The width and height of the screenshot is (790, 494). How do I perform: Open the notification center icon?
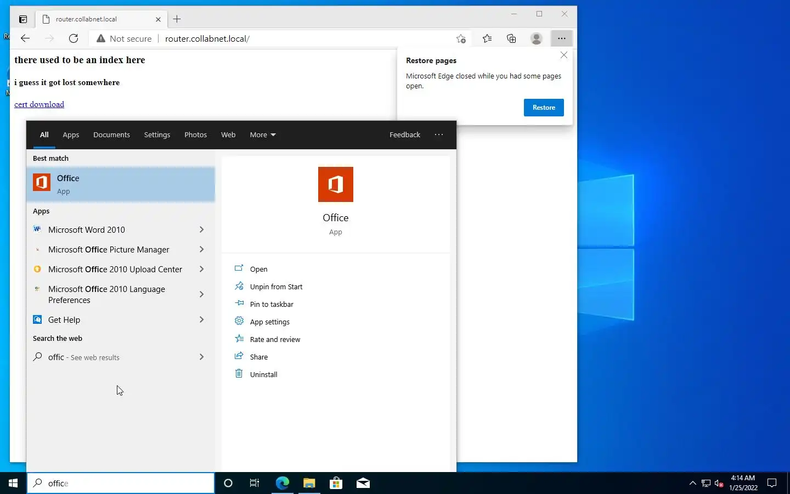(772, 483)
